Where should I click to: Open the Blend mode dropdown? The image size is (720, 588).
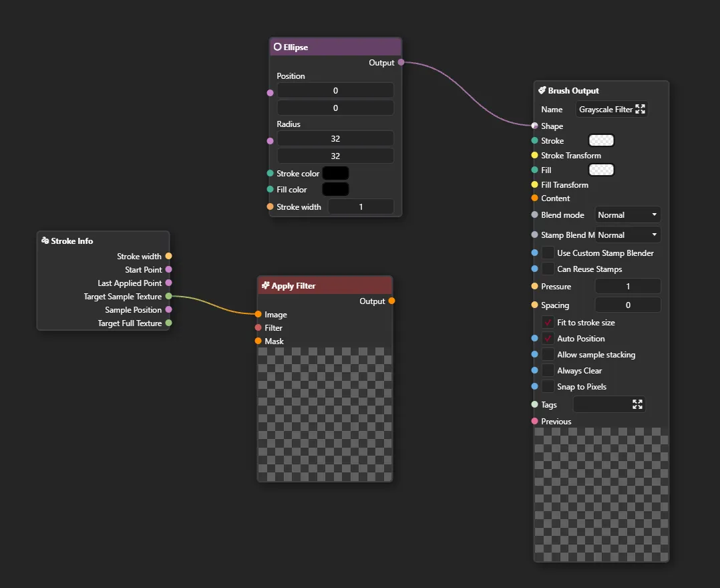pyautogui.click(x=627, y=214)
